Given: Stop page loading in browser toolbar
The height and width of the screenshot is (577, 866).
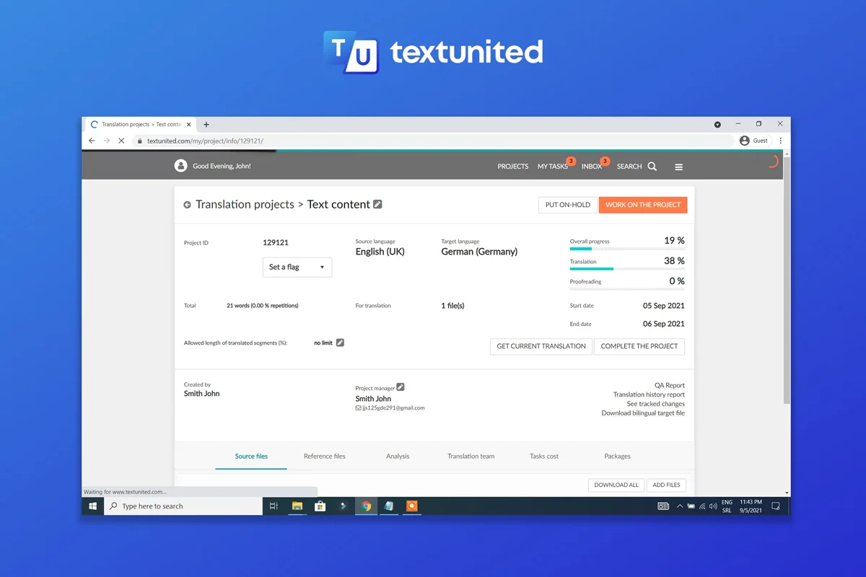Looking at the screenshot, I should (x=121, y=141).
